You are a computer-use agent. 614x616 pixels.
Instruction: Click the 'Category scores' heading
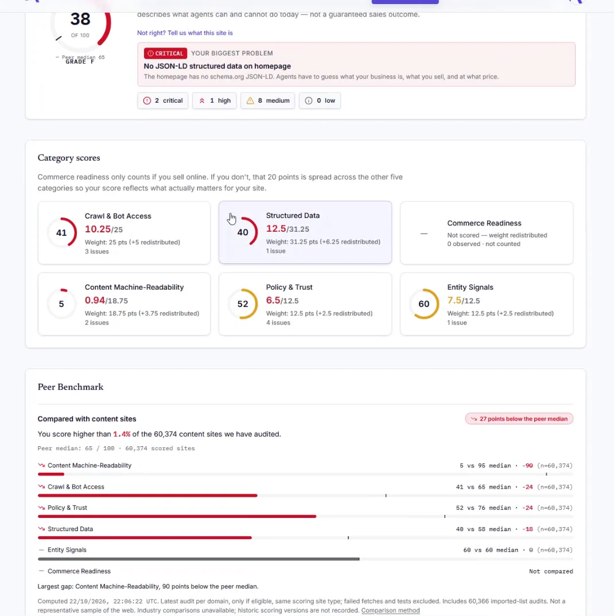69,158
